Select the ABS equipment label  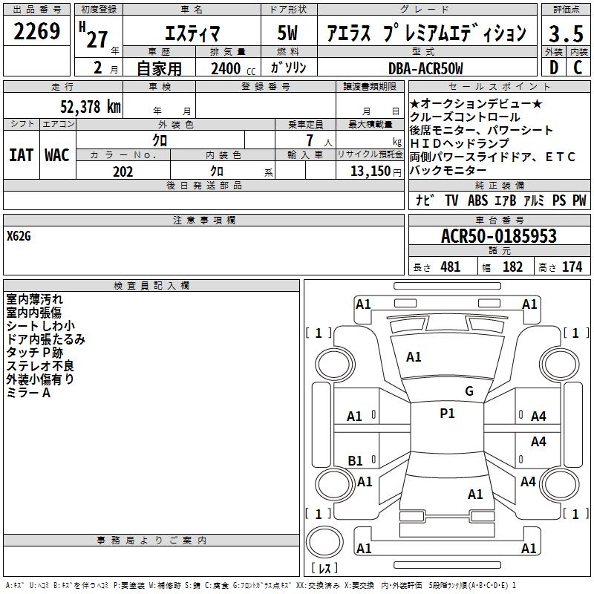[x=477, y=200]
